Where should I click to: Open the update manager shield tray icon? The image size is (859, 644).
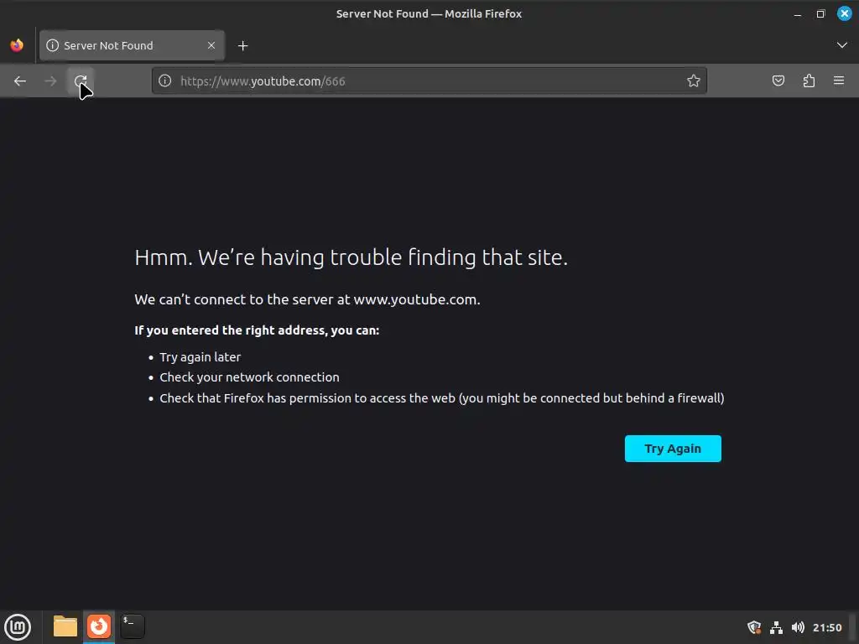pos(754,627)
